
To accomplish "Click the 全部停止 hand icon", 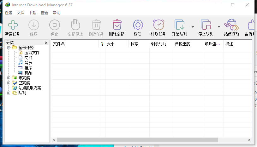I will tap(75, 25).
